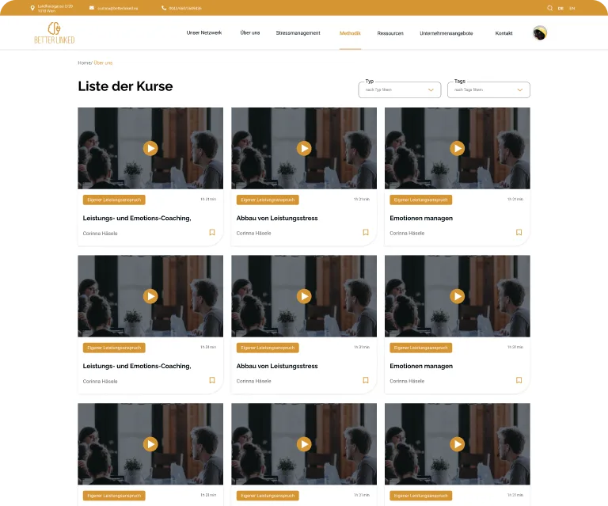Open the Stressmanagement menu item
Screen dimensions: 608x506
pyautogui.click(x=298, y=33)
